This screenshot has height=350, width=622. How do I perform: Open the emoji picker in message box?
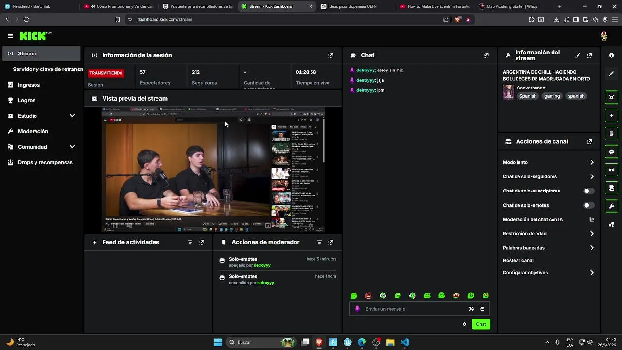click(x=482, y=309)
